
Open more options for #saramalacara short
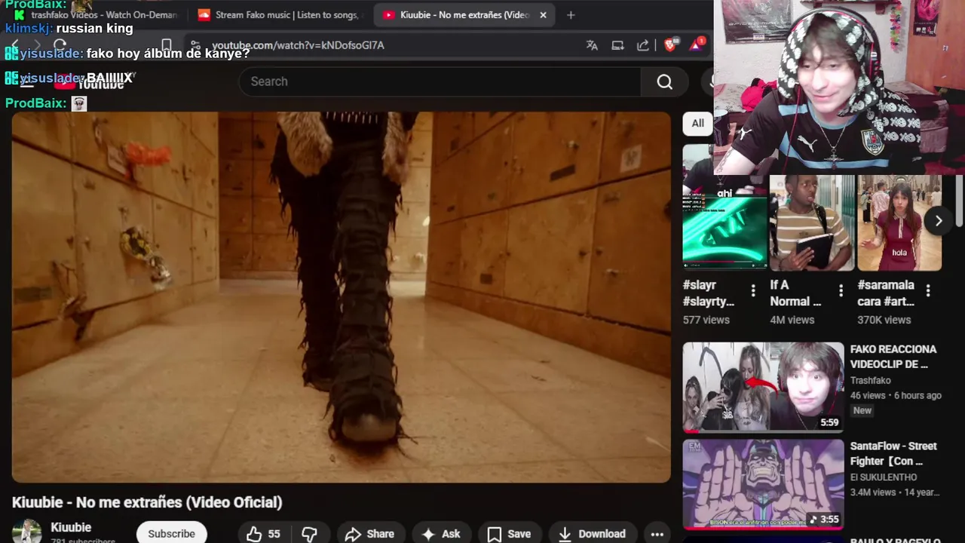tap(928, 291)
